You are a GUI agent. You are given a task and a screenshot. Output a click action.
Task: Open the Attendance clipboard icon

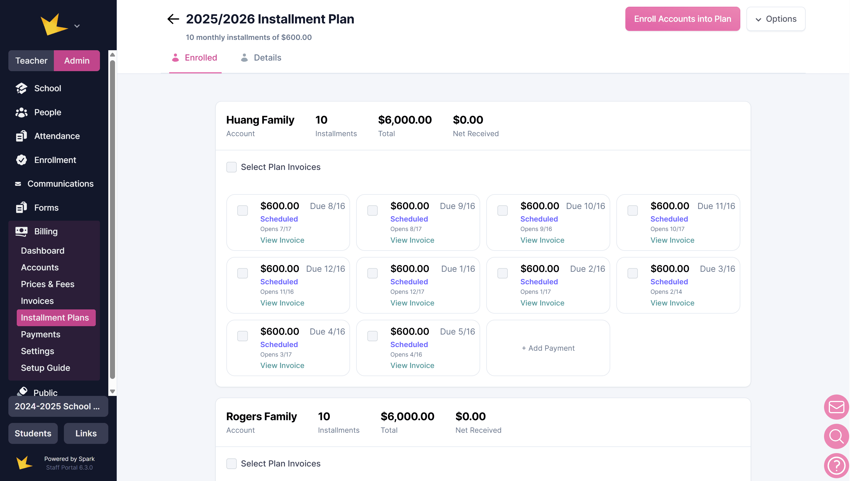click(21, 136)
